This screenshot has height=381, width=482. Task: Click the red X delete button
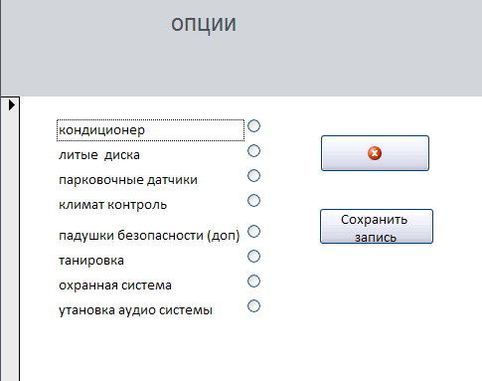point(375,153)
